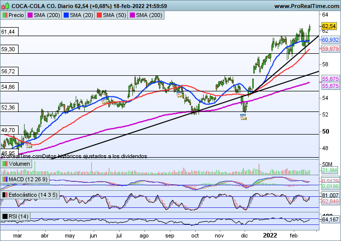Click the candlestick icon beside COCA-COLA CO. title
The height and width of the screenshot is (241, 341).
pyautogui.click(x=5, y=6)
